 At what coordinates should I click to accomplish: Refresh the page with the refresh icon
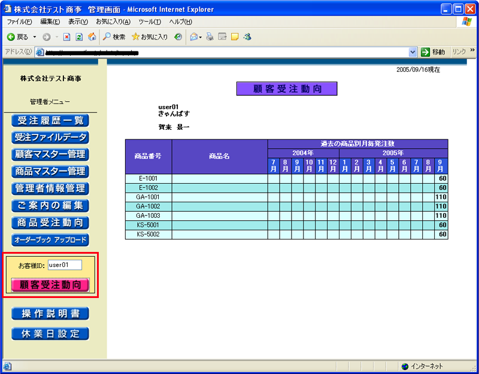pyautogui.click(x=78, y=37)
